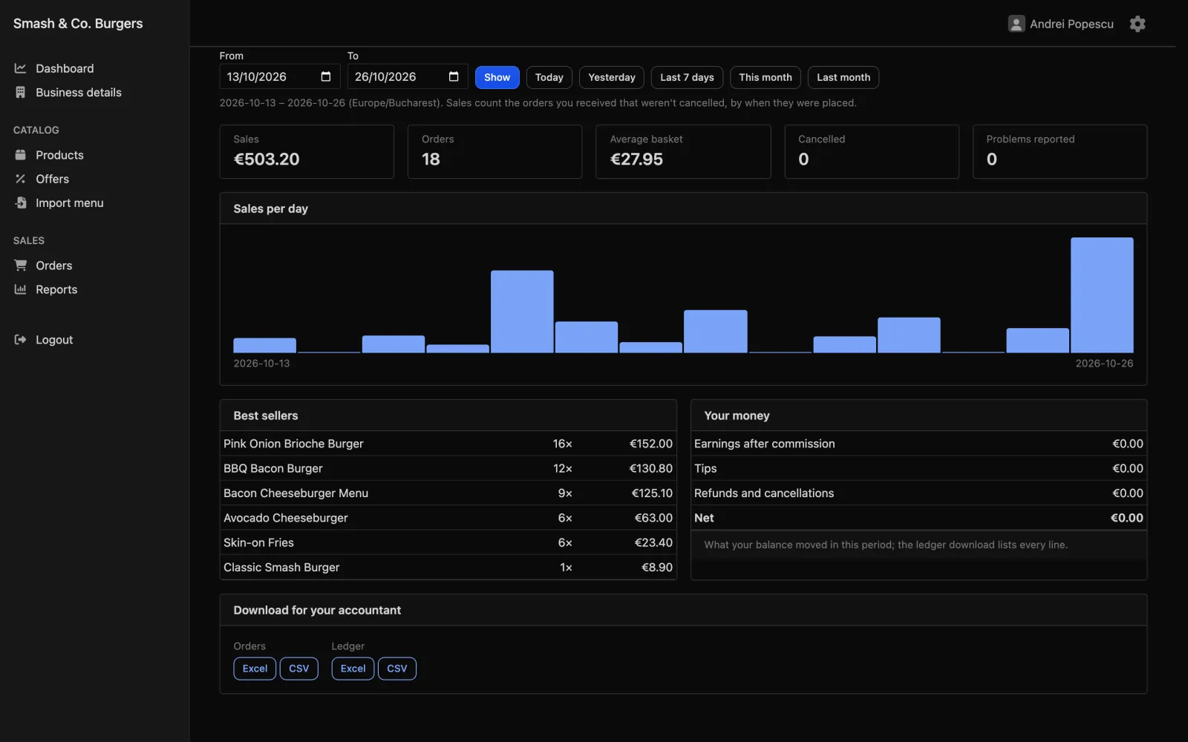
Task: Click the Business details building icon
Action: point(20,92)
